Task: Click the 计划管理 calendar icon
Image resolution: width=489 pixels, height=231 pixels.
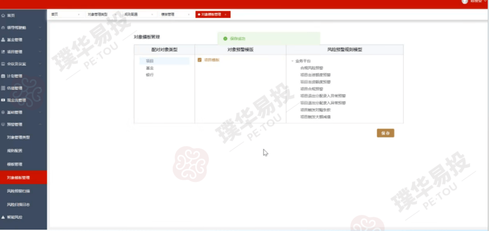Action: [x=4, y=76]
